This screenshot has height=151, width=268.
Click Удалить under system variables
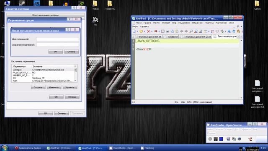(x=70, y=87)
